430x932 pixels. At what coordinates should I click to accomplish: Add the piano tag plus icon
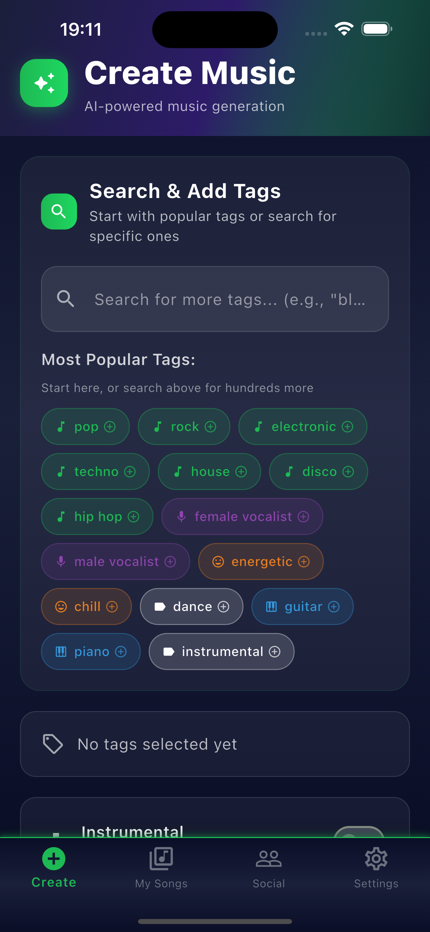tap(121, 652)
